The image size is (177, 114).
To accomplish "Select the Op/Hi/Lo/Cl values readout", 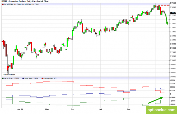I will tap(22, 4).
